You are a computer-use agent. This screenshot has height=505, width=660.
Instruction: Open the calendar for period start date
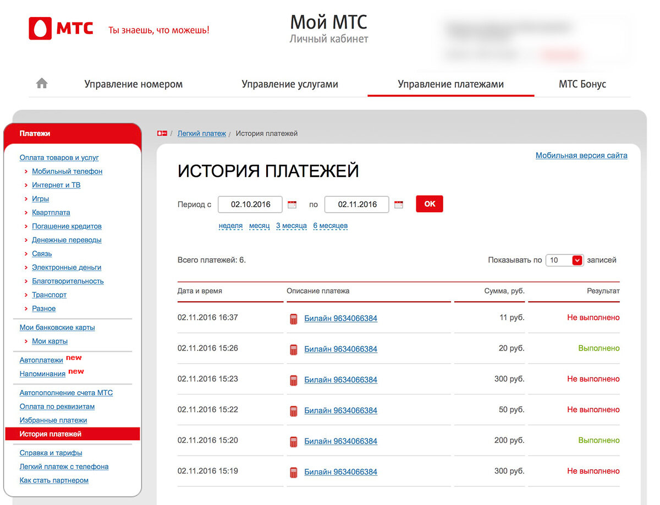point(292,204)
